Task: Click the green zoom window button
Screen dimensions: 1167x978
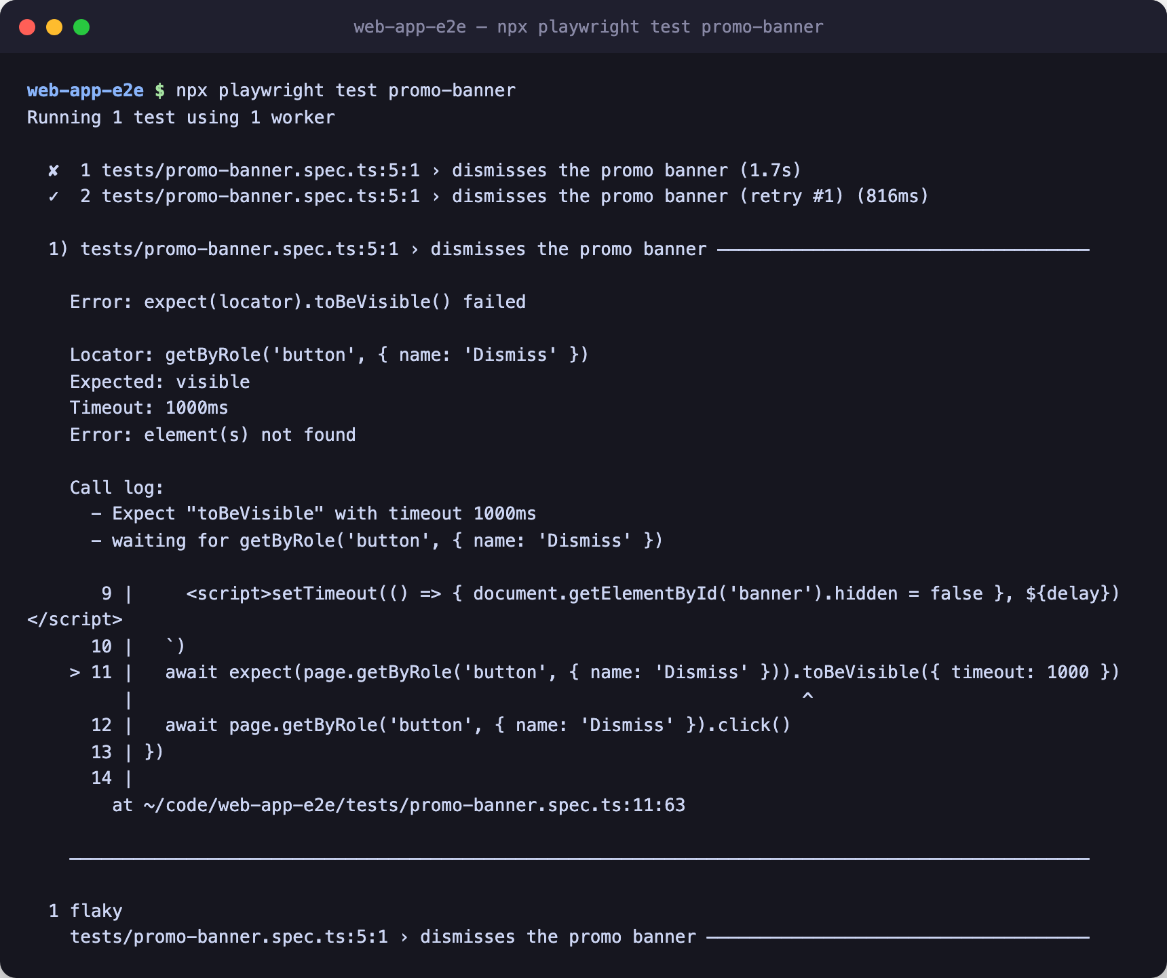Action: (81, 27)
